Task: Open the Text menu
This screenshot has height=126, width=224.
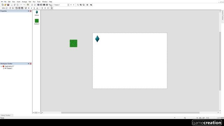Action: [x=30, y=2]
